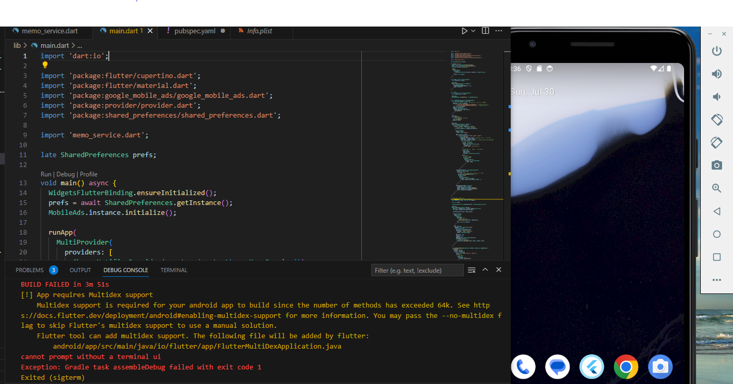Click the WidgetsFlutterBinding.ensureInitialized() line
Screen dimensions: 733x384
click(x=133, y=193)
